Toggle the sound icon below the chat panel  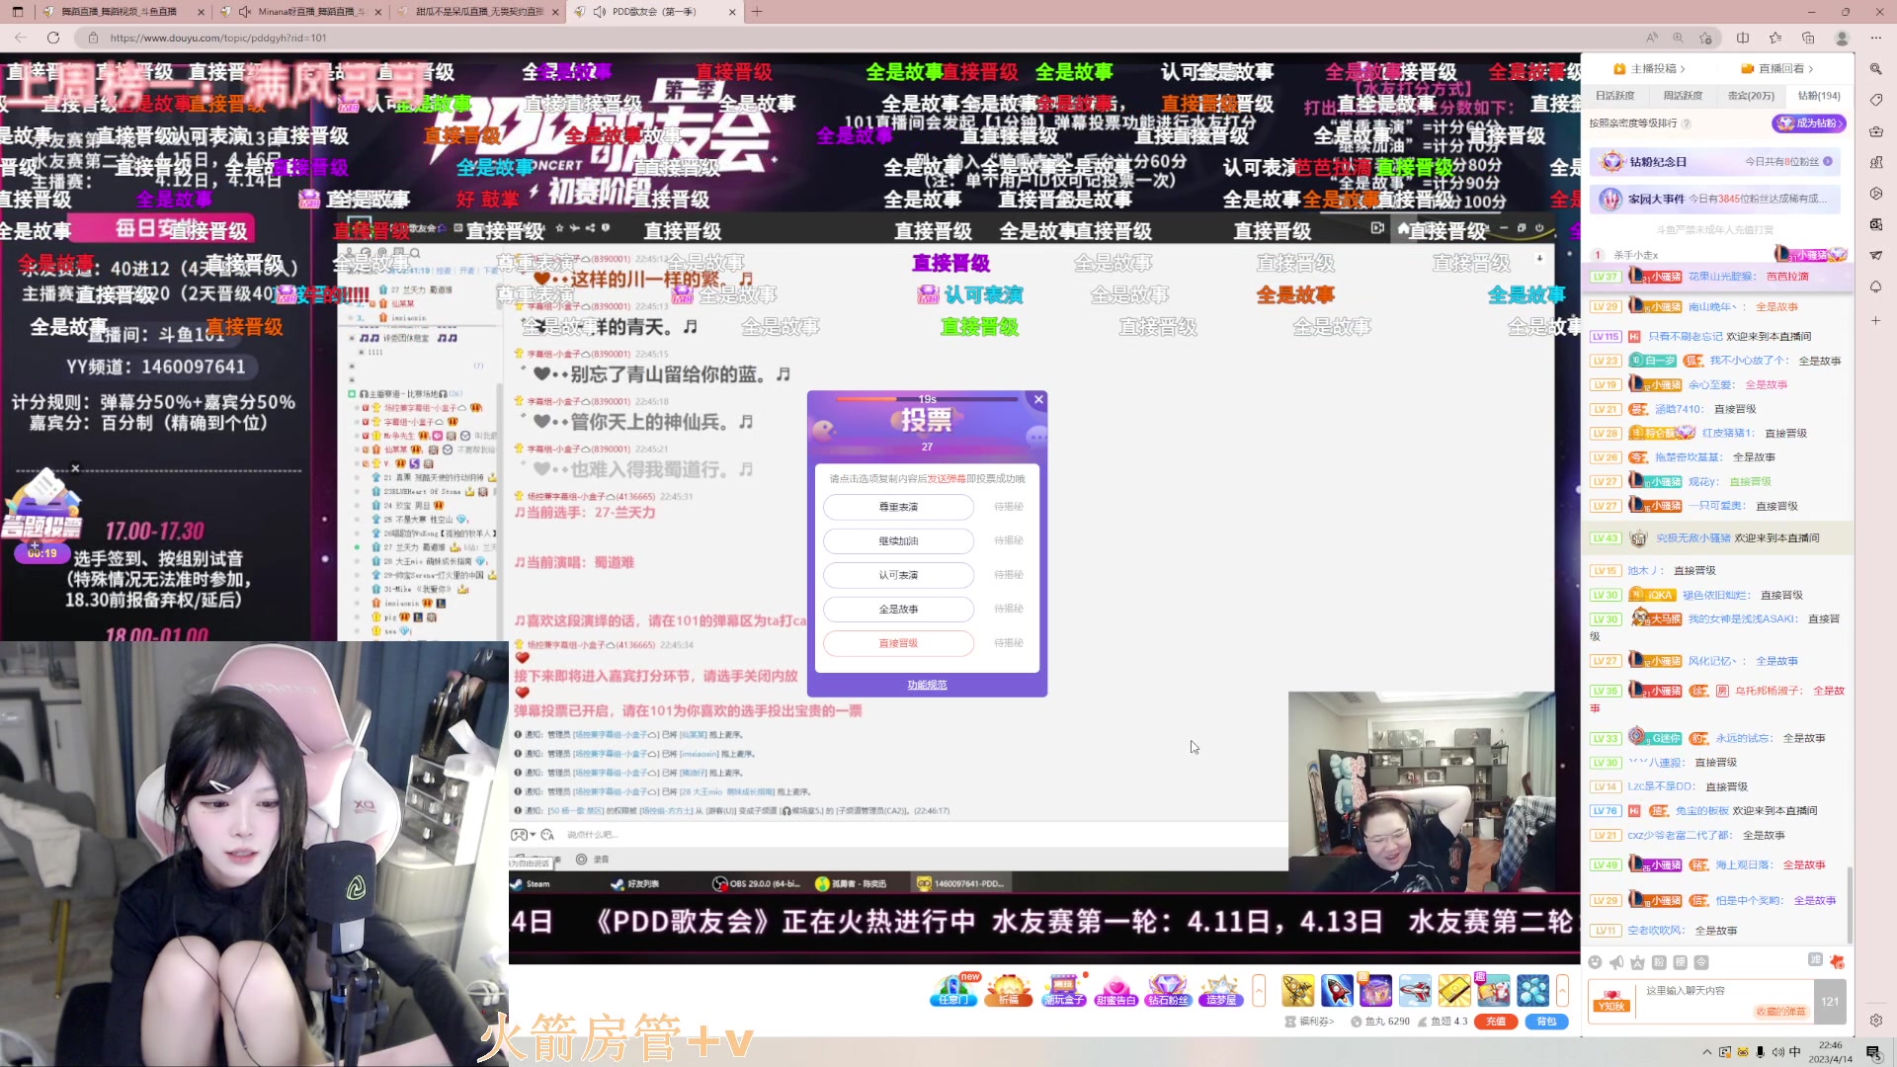(x=1616, y=962)
